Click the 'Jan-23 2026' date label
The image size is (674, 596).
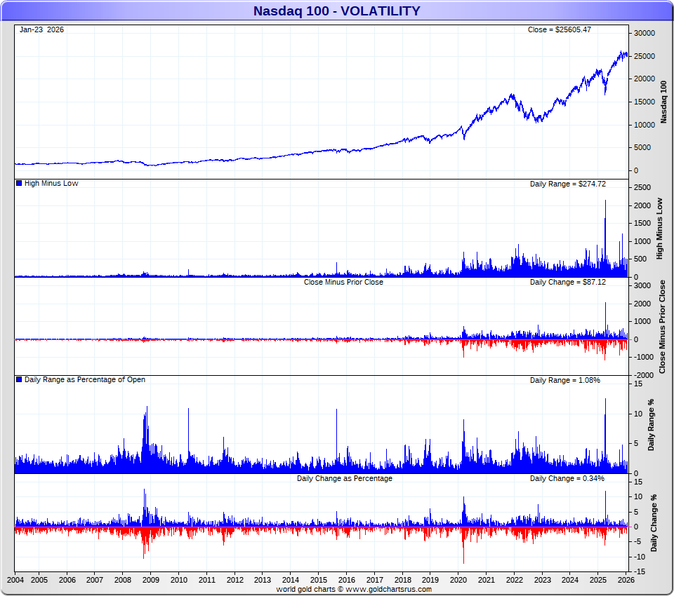click(x=41, y=29)
